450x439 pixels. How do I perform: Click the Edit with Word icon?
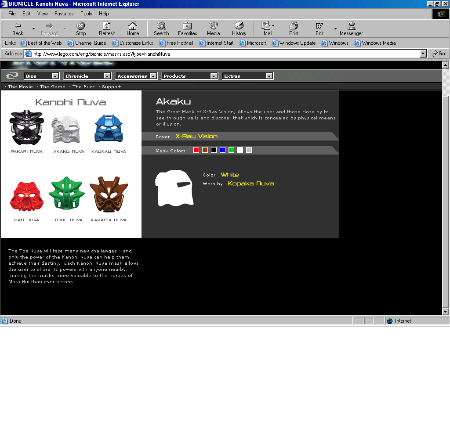coord(319,29)
